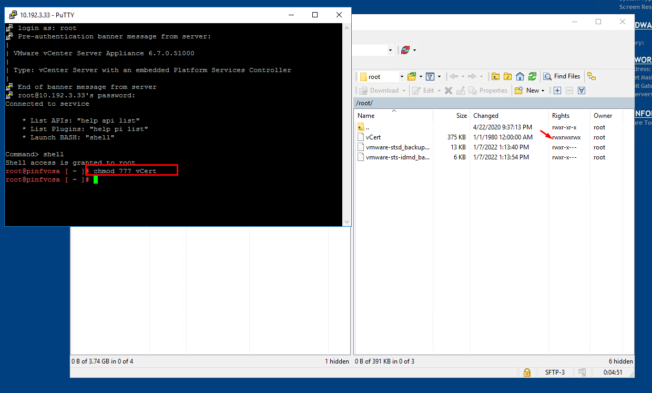The height and width of the screenshot is (393, 652).
Task: Click the '6 hidden' label in remote panel status
Action: tap(621, 361)
